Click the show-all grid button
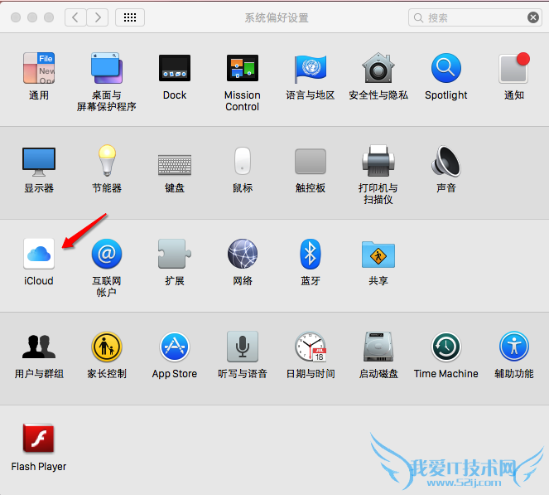Image resolution: width=549 pixels, height=495 pixels. tap(130, 17)
